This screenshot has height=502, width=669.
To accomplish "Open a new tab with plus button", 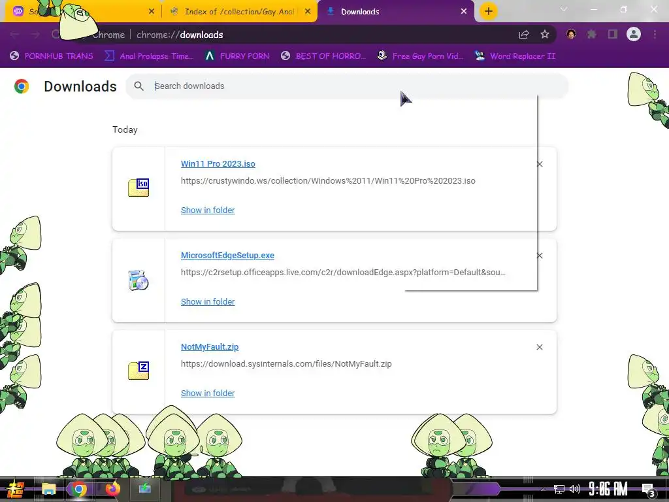I will (x=489, y=12).
